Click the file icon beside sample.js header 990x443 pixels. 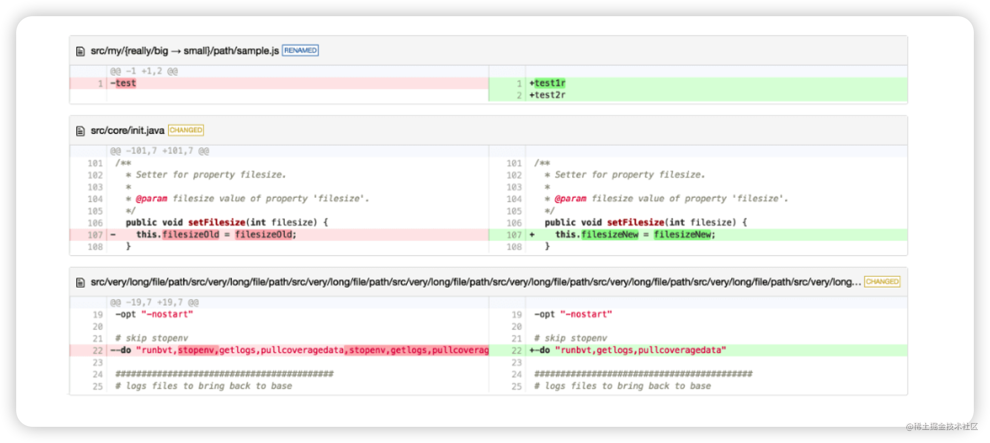(81, 50)
